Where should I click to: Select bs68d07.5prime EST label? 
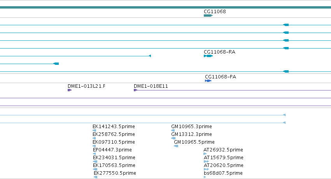(x=223, y=173)
